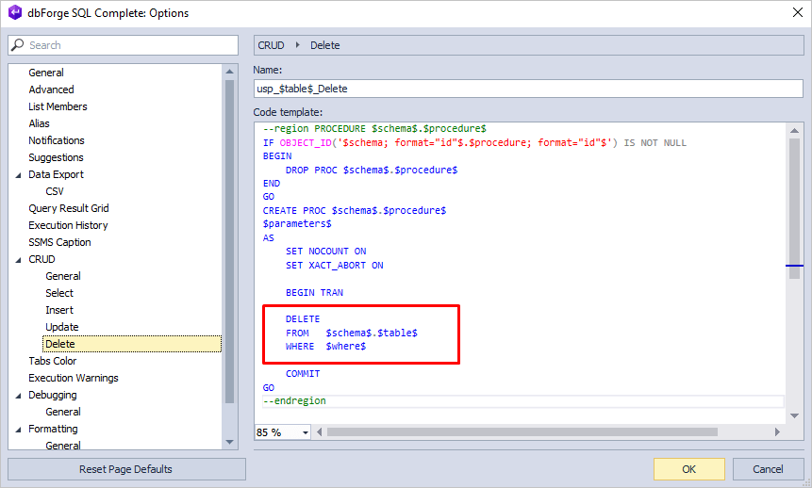812x488 pixels.
Task: Select the CRUD Update template page
Action: coord(61,327)
